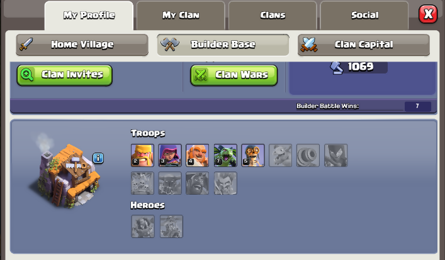Switch to Clan Capital profile view
The height and width of the screenshot is (260, 445).
click(x=364, y=45)
